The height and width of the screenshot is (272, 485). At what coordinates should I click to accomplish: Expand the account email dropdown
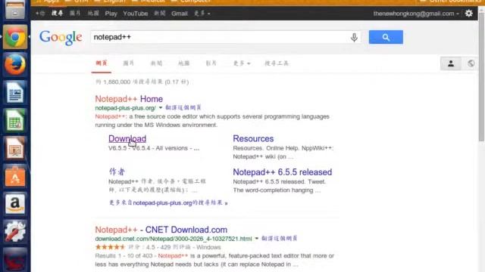[416, 14]
